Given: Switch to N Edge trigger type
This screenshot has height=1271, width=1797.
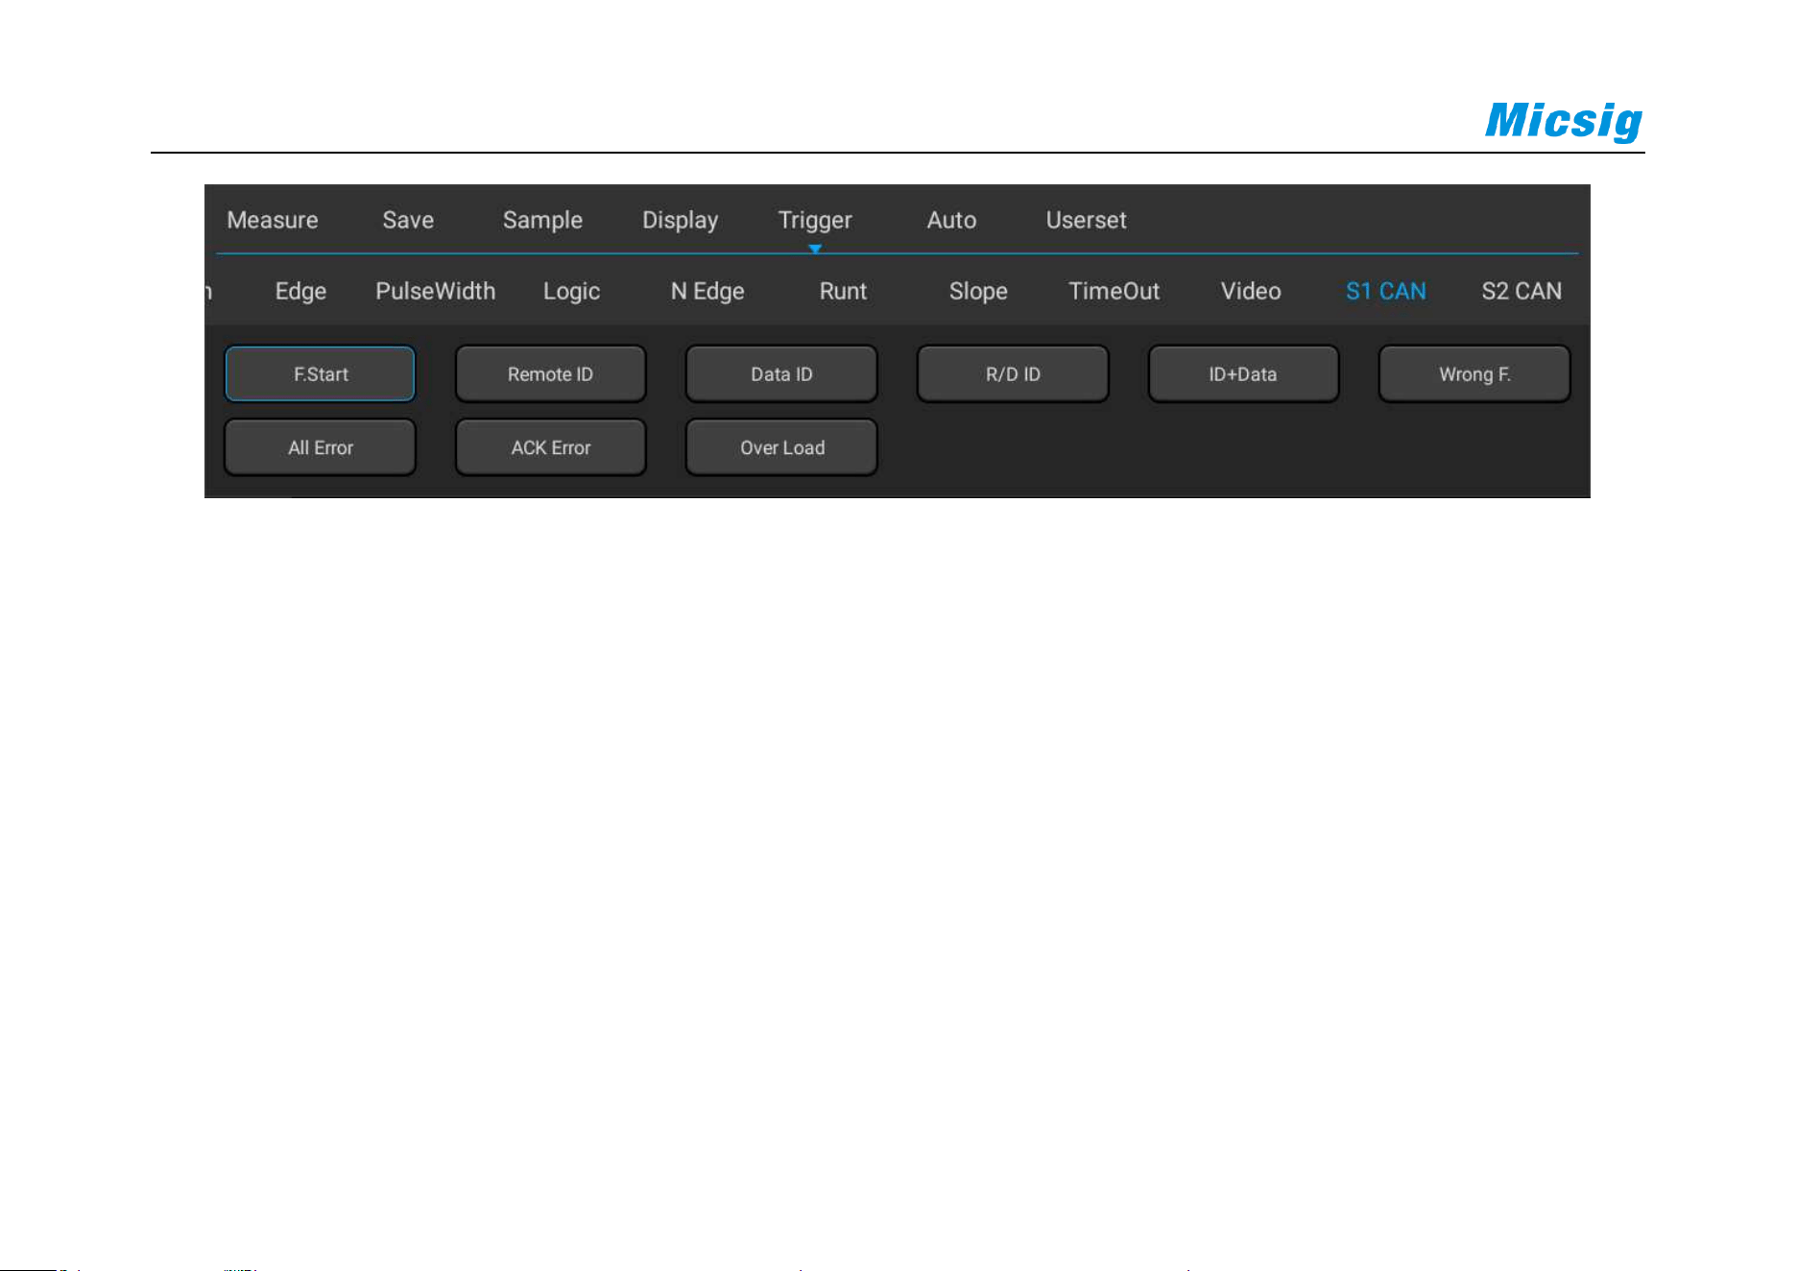Looking at the screenshot, I should (x=707, y=291).
